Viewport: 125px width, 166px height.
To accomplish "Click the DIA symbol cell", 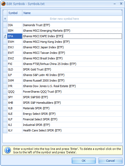I will (x=15, y=25).
